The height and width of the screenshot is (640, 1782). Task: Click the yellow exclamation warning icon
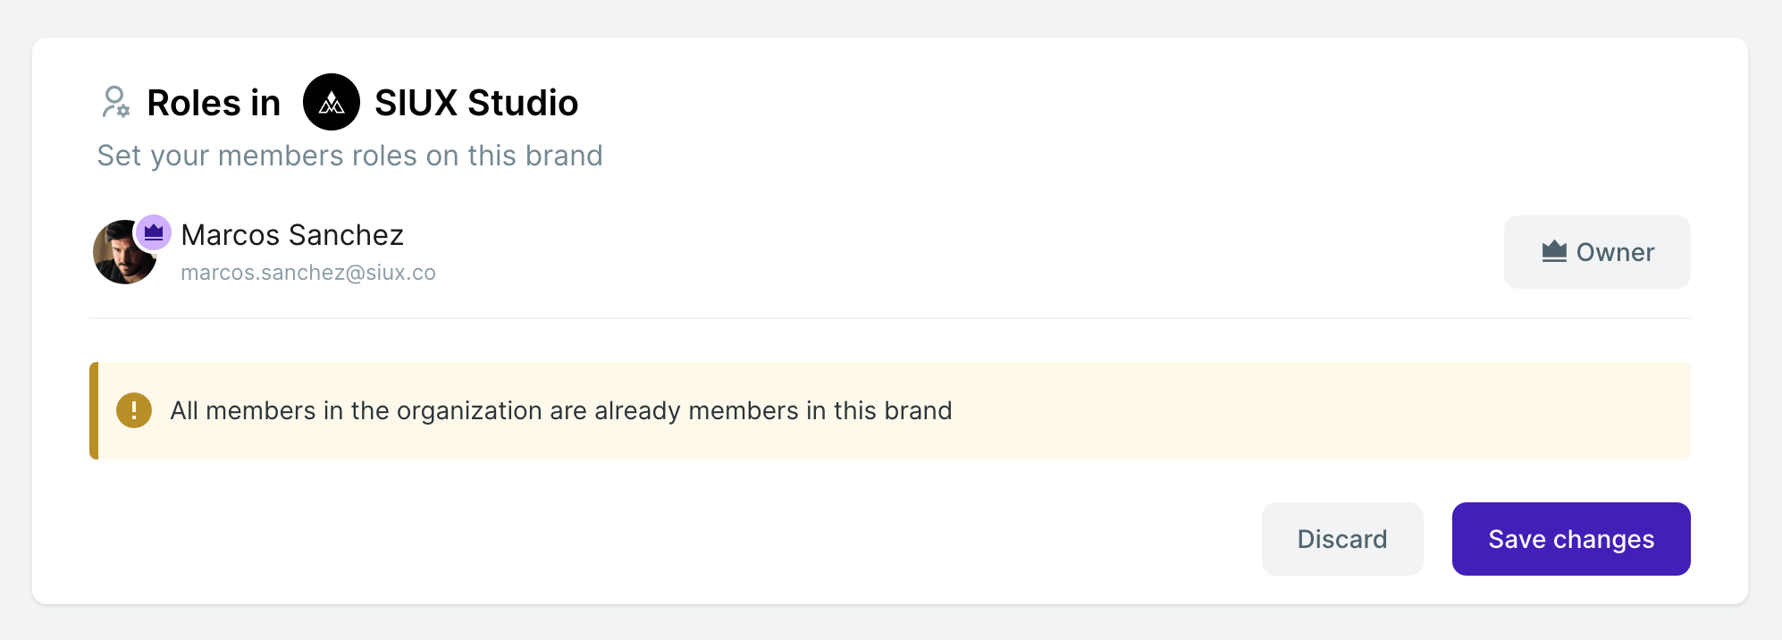click(134, 410)
